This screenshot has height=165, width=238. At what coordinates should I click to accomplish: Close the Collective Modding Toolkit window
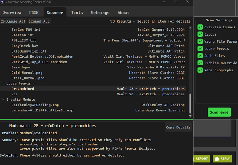[187, 2]
